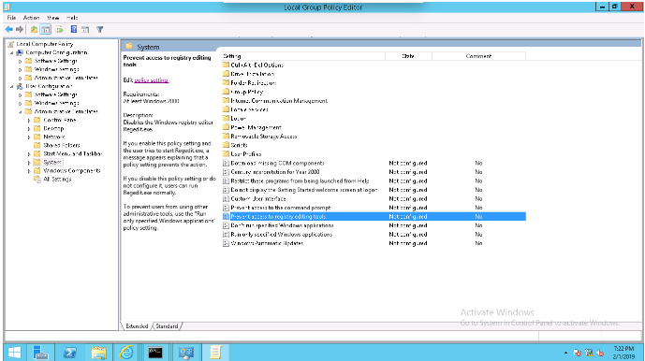The width and height of the screenshot is (645, 361).
Task: Select the Desktop folder in tree
Action: (x=53, y=128)
